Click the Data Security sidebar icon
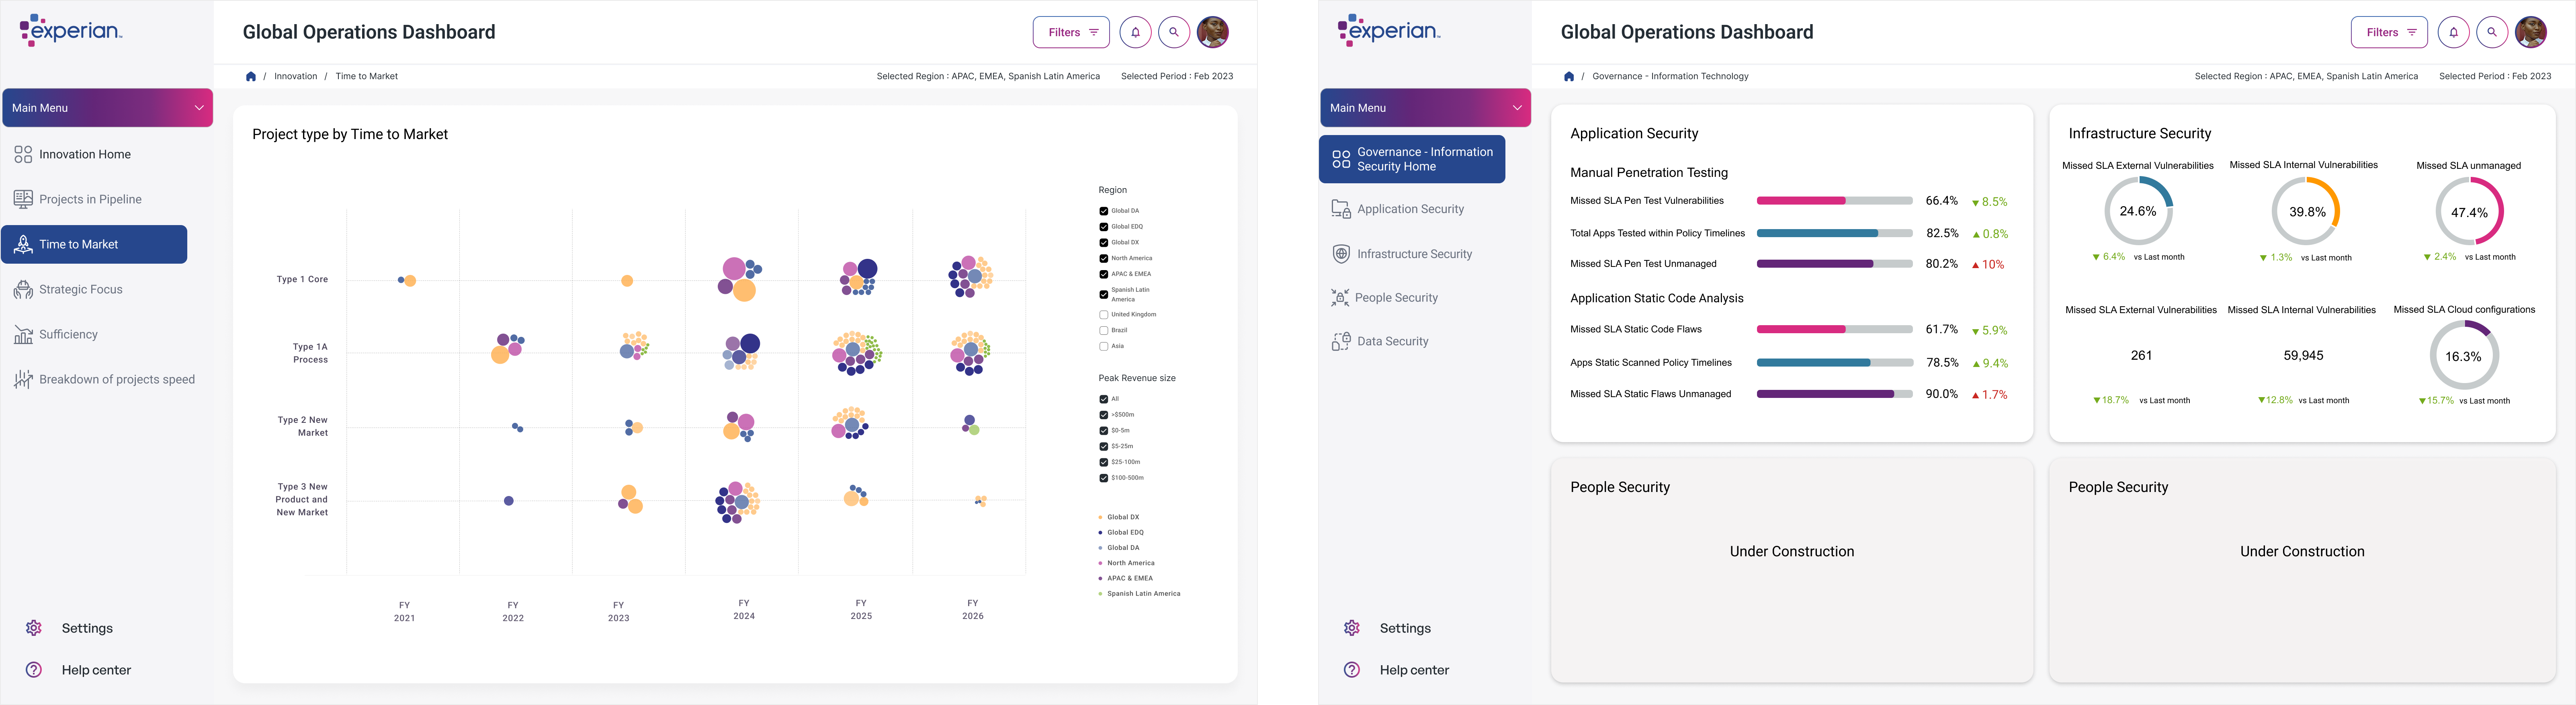This screenshot has width=2576, height=705. [x=1341, y=341]
